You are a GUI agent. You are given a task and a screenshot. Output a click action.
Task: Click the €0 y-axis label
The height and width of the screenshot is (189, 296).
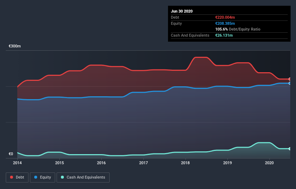[11, 154]
